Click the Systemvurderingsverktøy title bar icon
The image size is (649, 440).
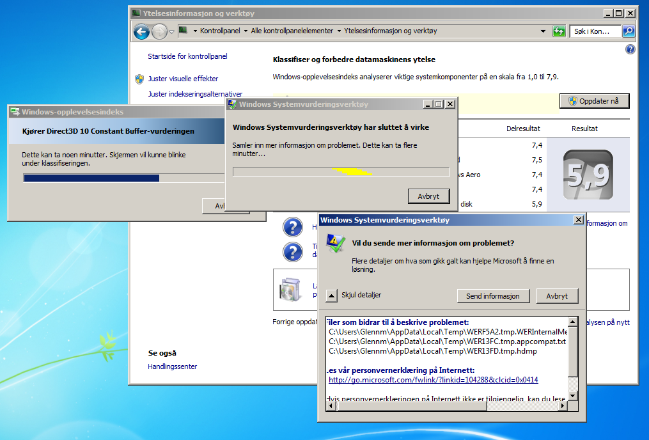[x=232, y=104]
